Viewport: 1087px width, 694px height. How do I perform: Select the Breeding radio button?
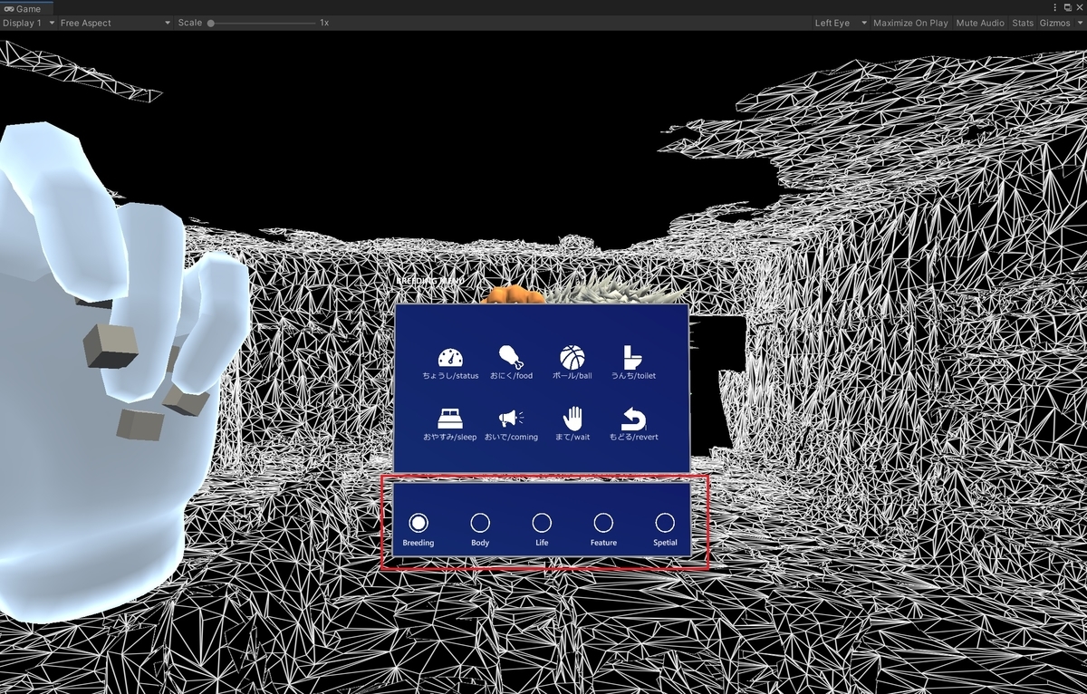coord(418,522)
